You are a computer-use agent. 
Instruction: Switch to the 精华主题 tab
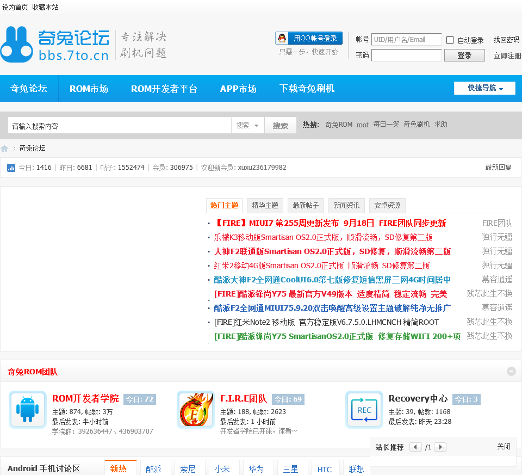coord(265,205)
